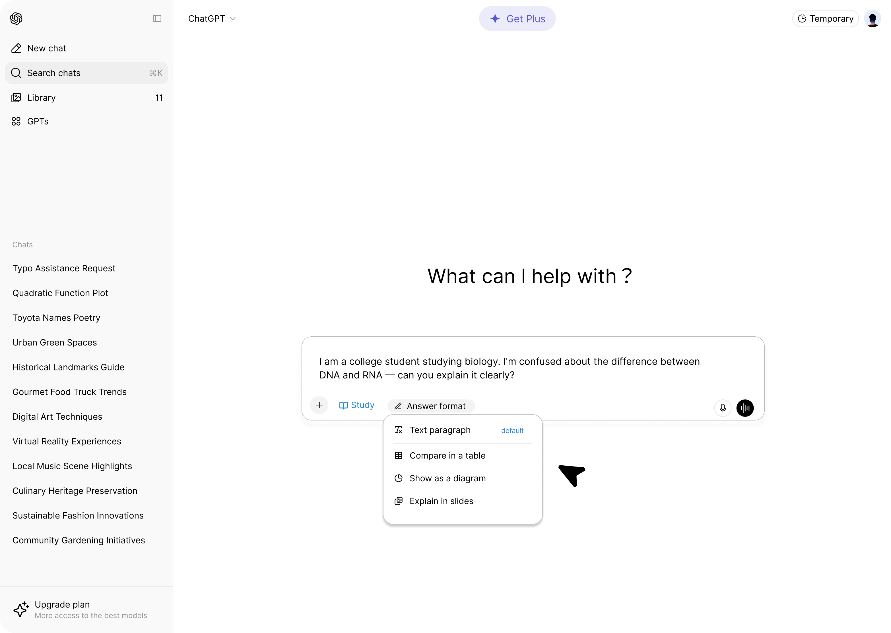Click the plus attachment button
Image resolution: width=891 pixels, height=633 pixels.
[x=319, y=405]
